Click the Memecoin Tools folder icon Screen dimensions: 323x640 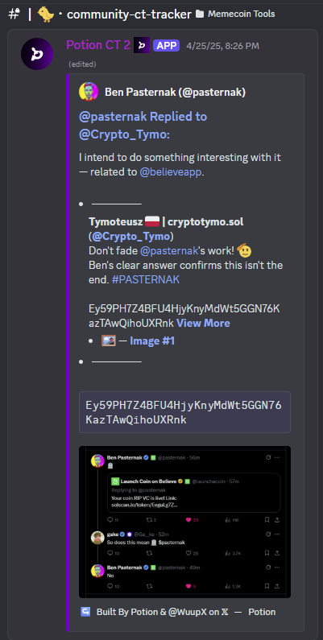pyautogui.click(x=200, y=14)
